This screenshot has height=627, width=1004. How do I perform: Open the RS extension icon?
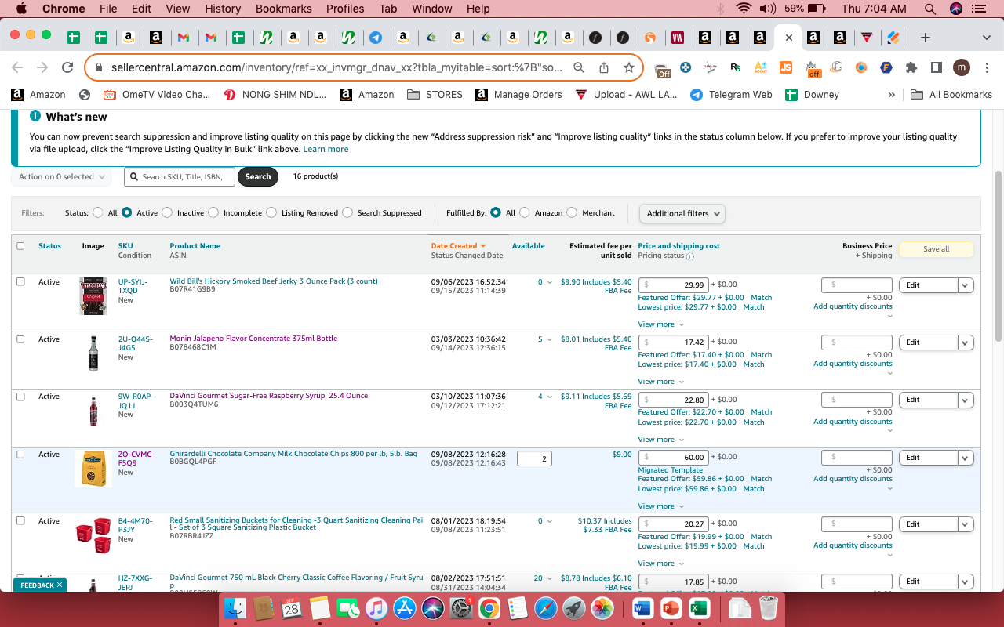735,68
